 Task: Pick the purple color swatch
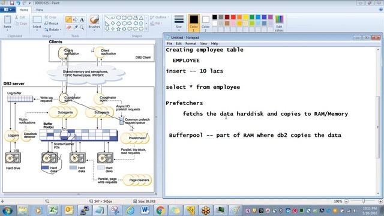[x=271, y=17]
